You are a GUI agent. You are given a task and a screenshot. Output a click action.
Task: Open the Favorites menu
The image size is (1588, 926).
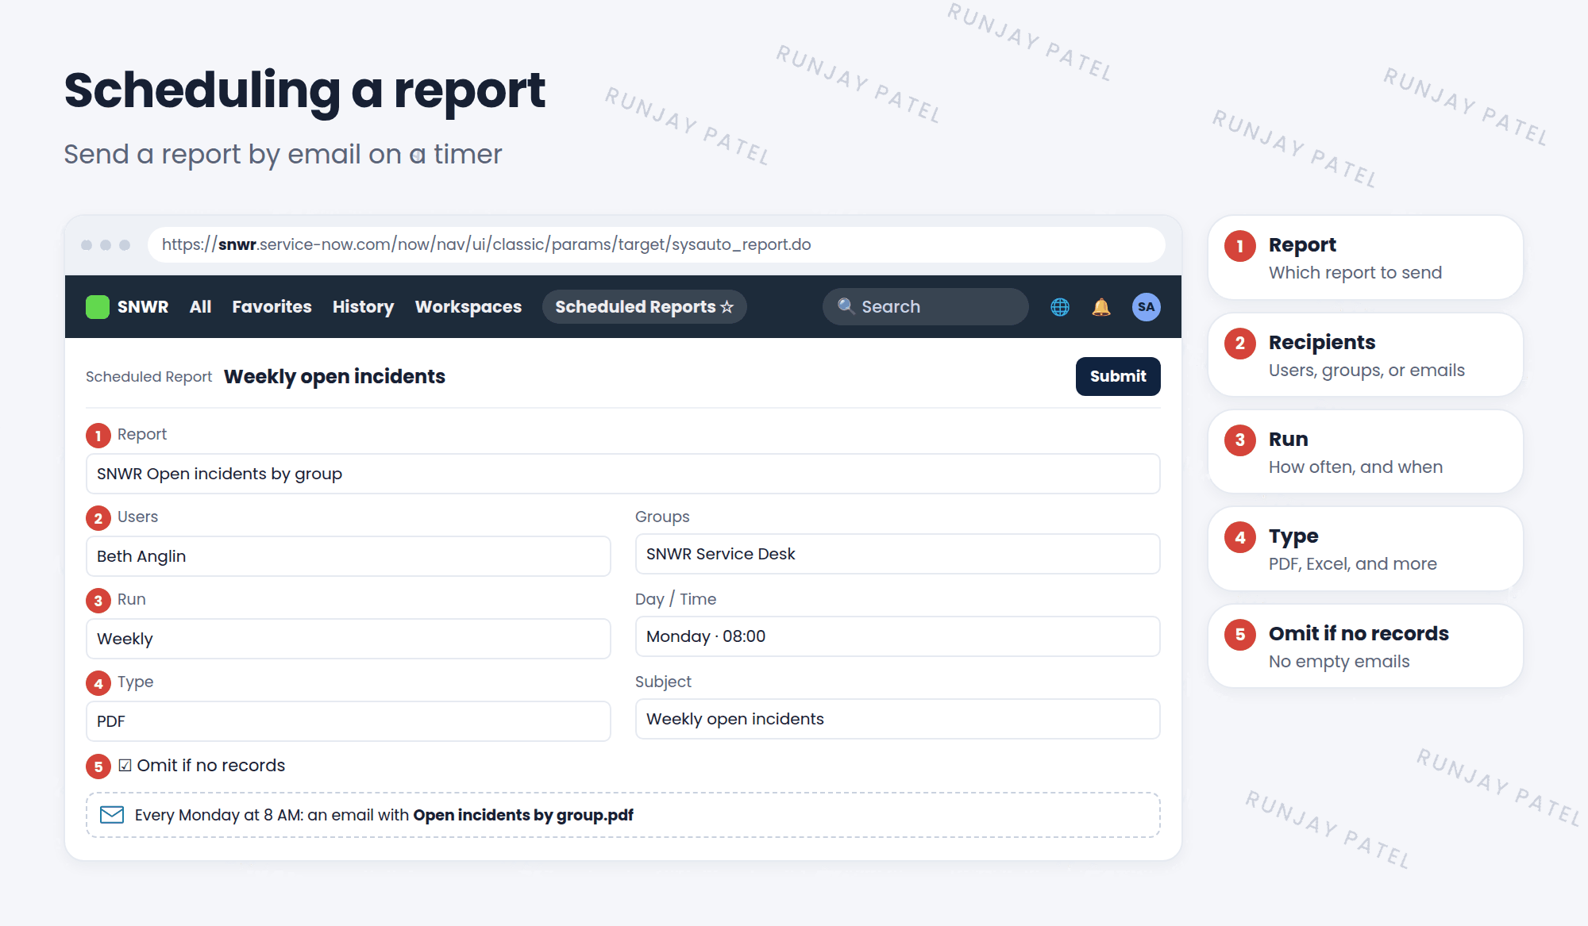click(x=272, y=307)
